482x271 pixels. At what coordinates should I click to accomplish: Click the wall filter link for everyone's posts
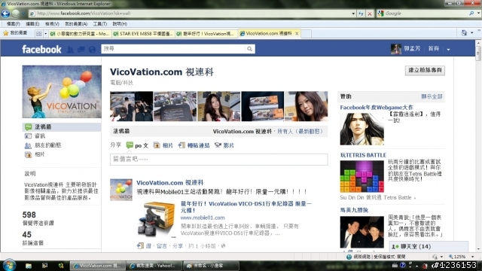click(x=300, y=131)
